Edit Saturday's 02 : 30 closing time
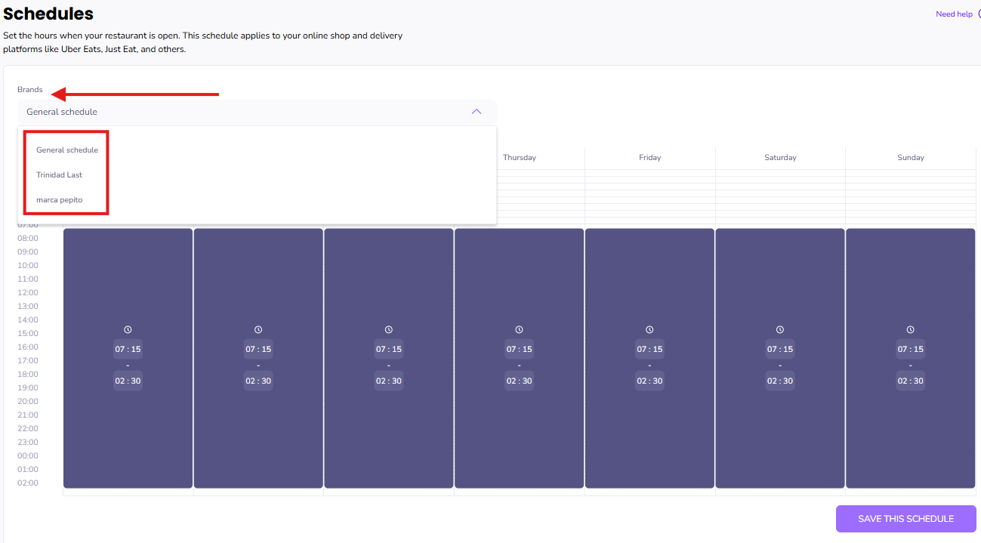 780,381
